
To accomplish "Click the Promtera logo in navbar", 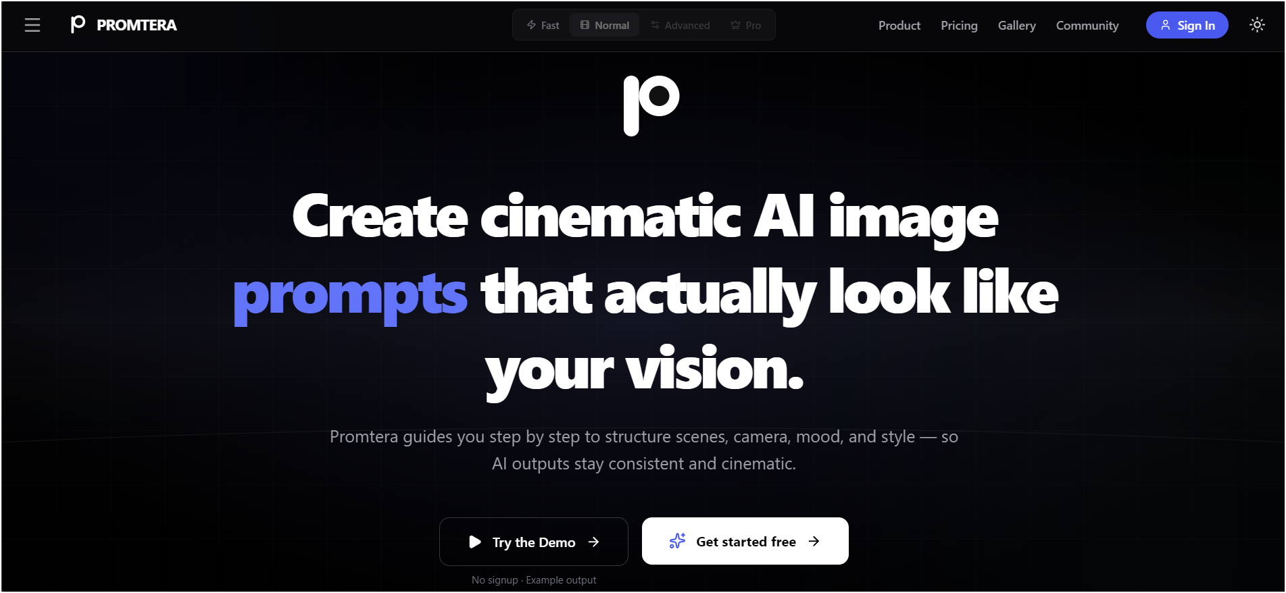I will point(78,24).
